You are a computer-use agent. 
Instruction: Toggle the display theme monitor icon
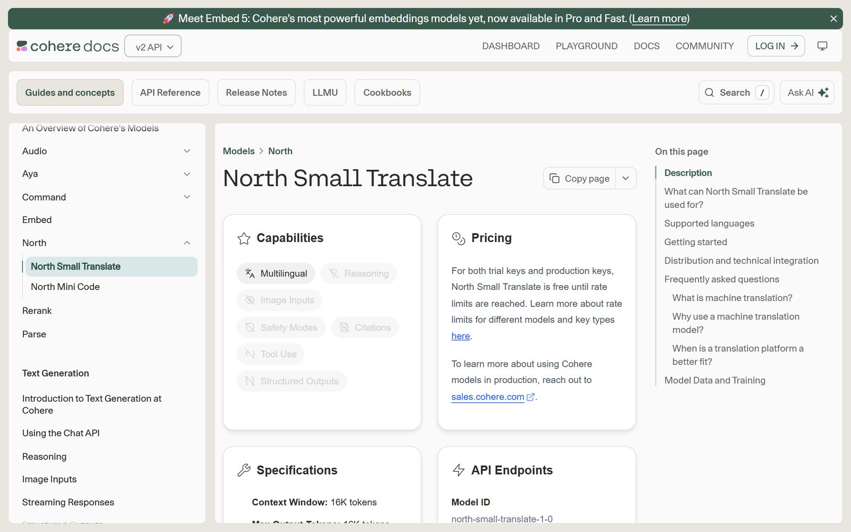[822, 46]
